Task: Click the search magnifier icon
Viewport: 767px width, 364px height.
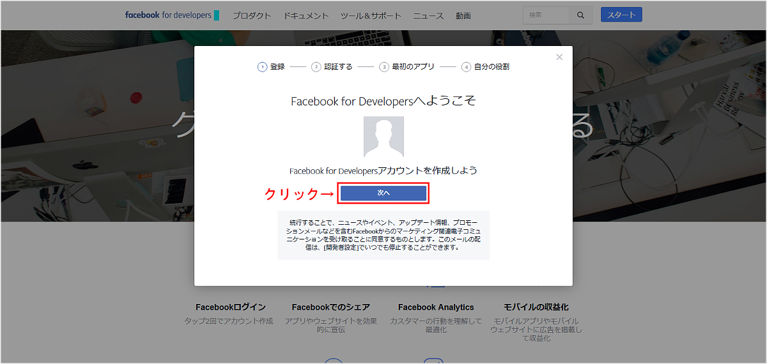Action: tap(580, 15)
